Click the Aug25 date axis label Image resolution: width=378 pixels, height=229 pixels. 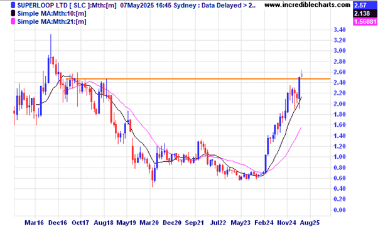[310, 223]
